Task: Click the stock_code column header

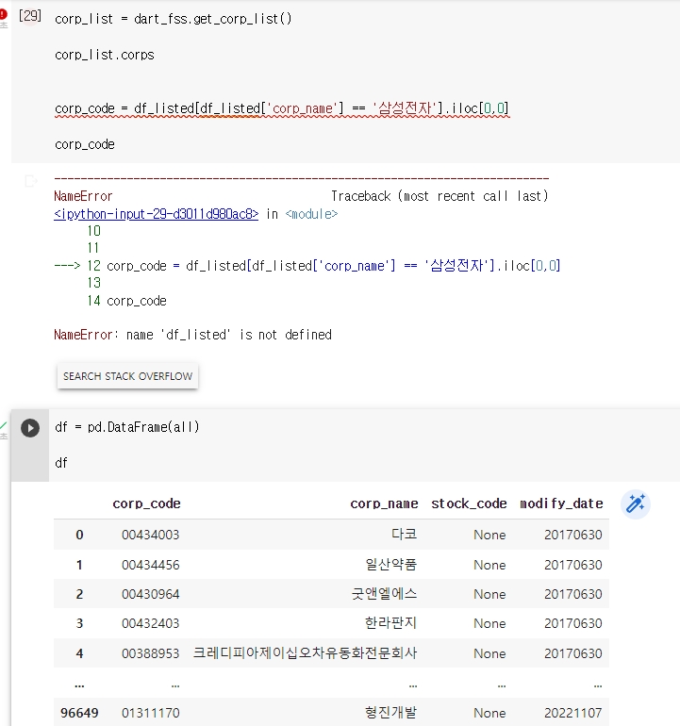Action: 469,503
